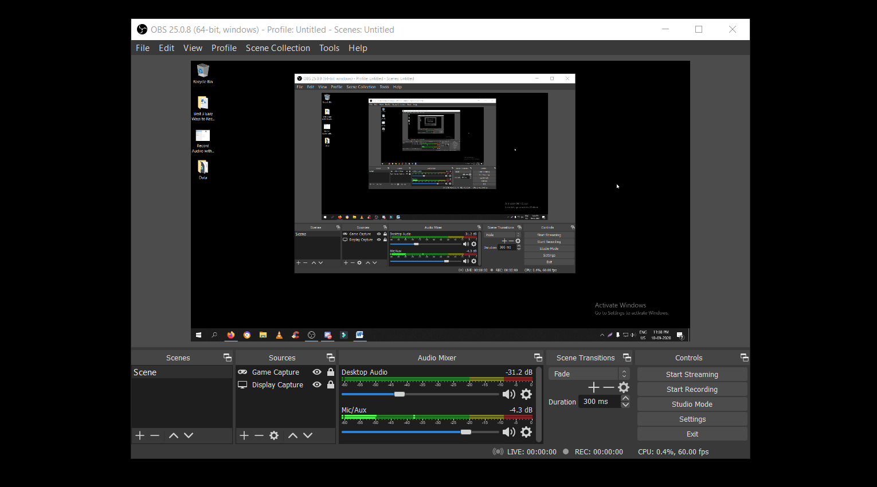Enter Studio Mode
The image size is (877, 487).
tap(692, 404)
